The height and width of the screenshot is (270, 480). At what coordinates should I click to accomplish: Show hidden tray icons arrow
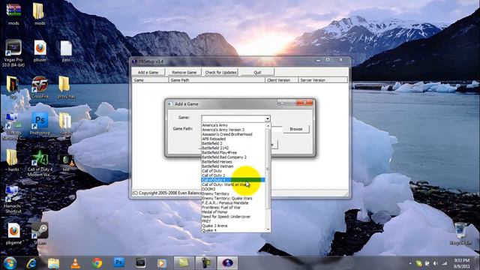410,263
